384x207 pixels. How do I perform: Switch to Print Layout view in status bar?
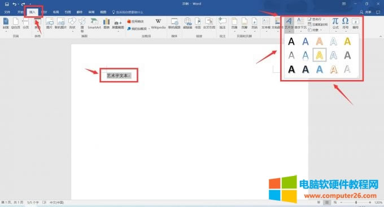(x=327, y=202)
